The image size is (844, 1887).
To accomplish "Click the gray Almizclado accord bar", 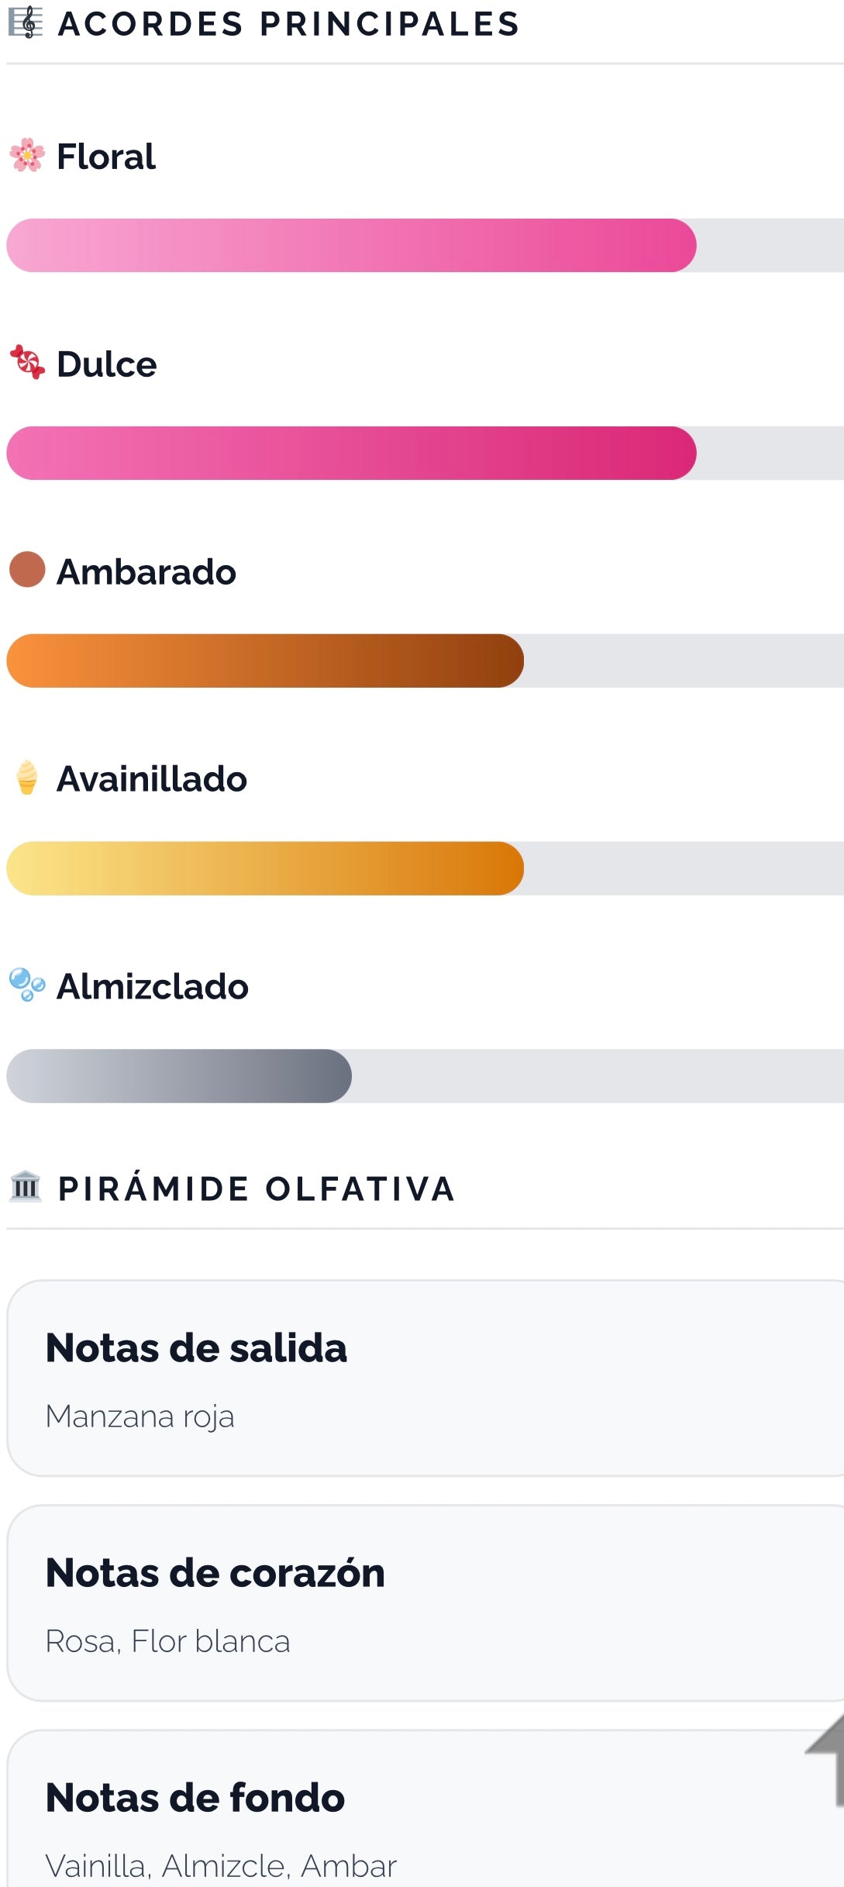I will (179, 1076).
